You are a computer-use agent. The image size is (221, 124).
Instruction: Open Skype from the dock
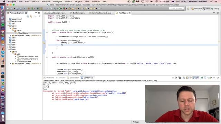click(3, 52)
